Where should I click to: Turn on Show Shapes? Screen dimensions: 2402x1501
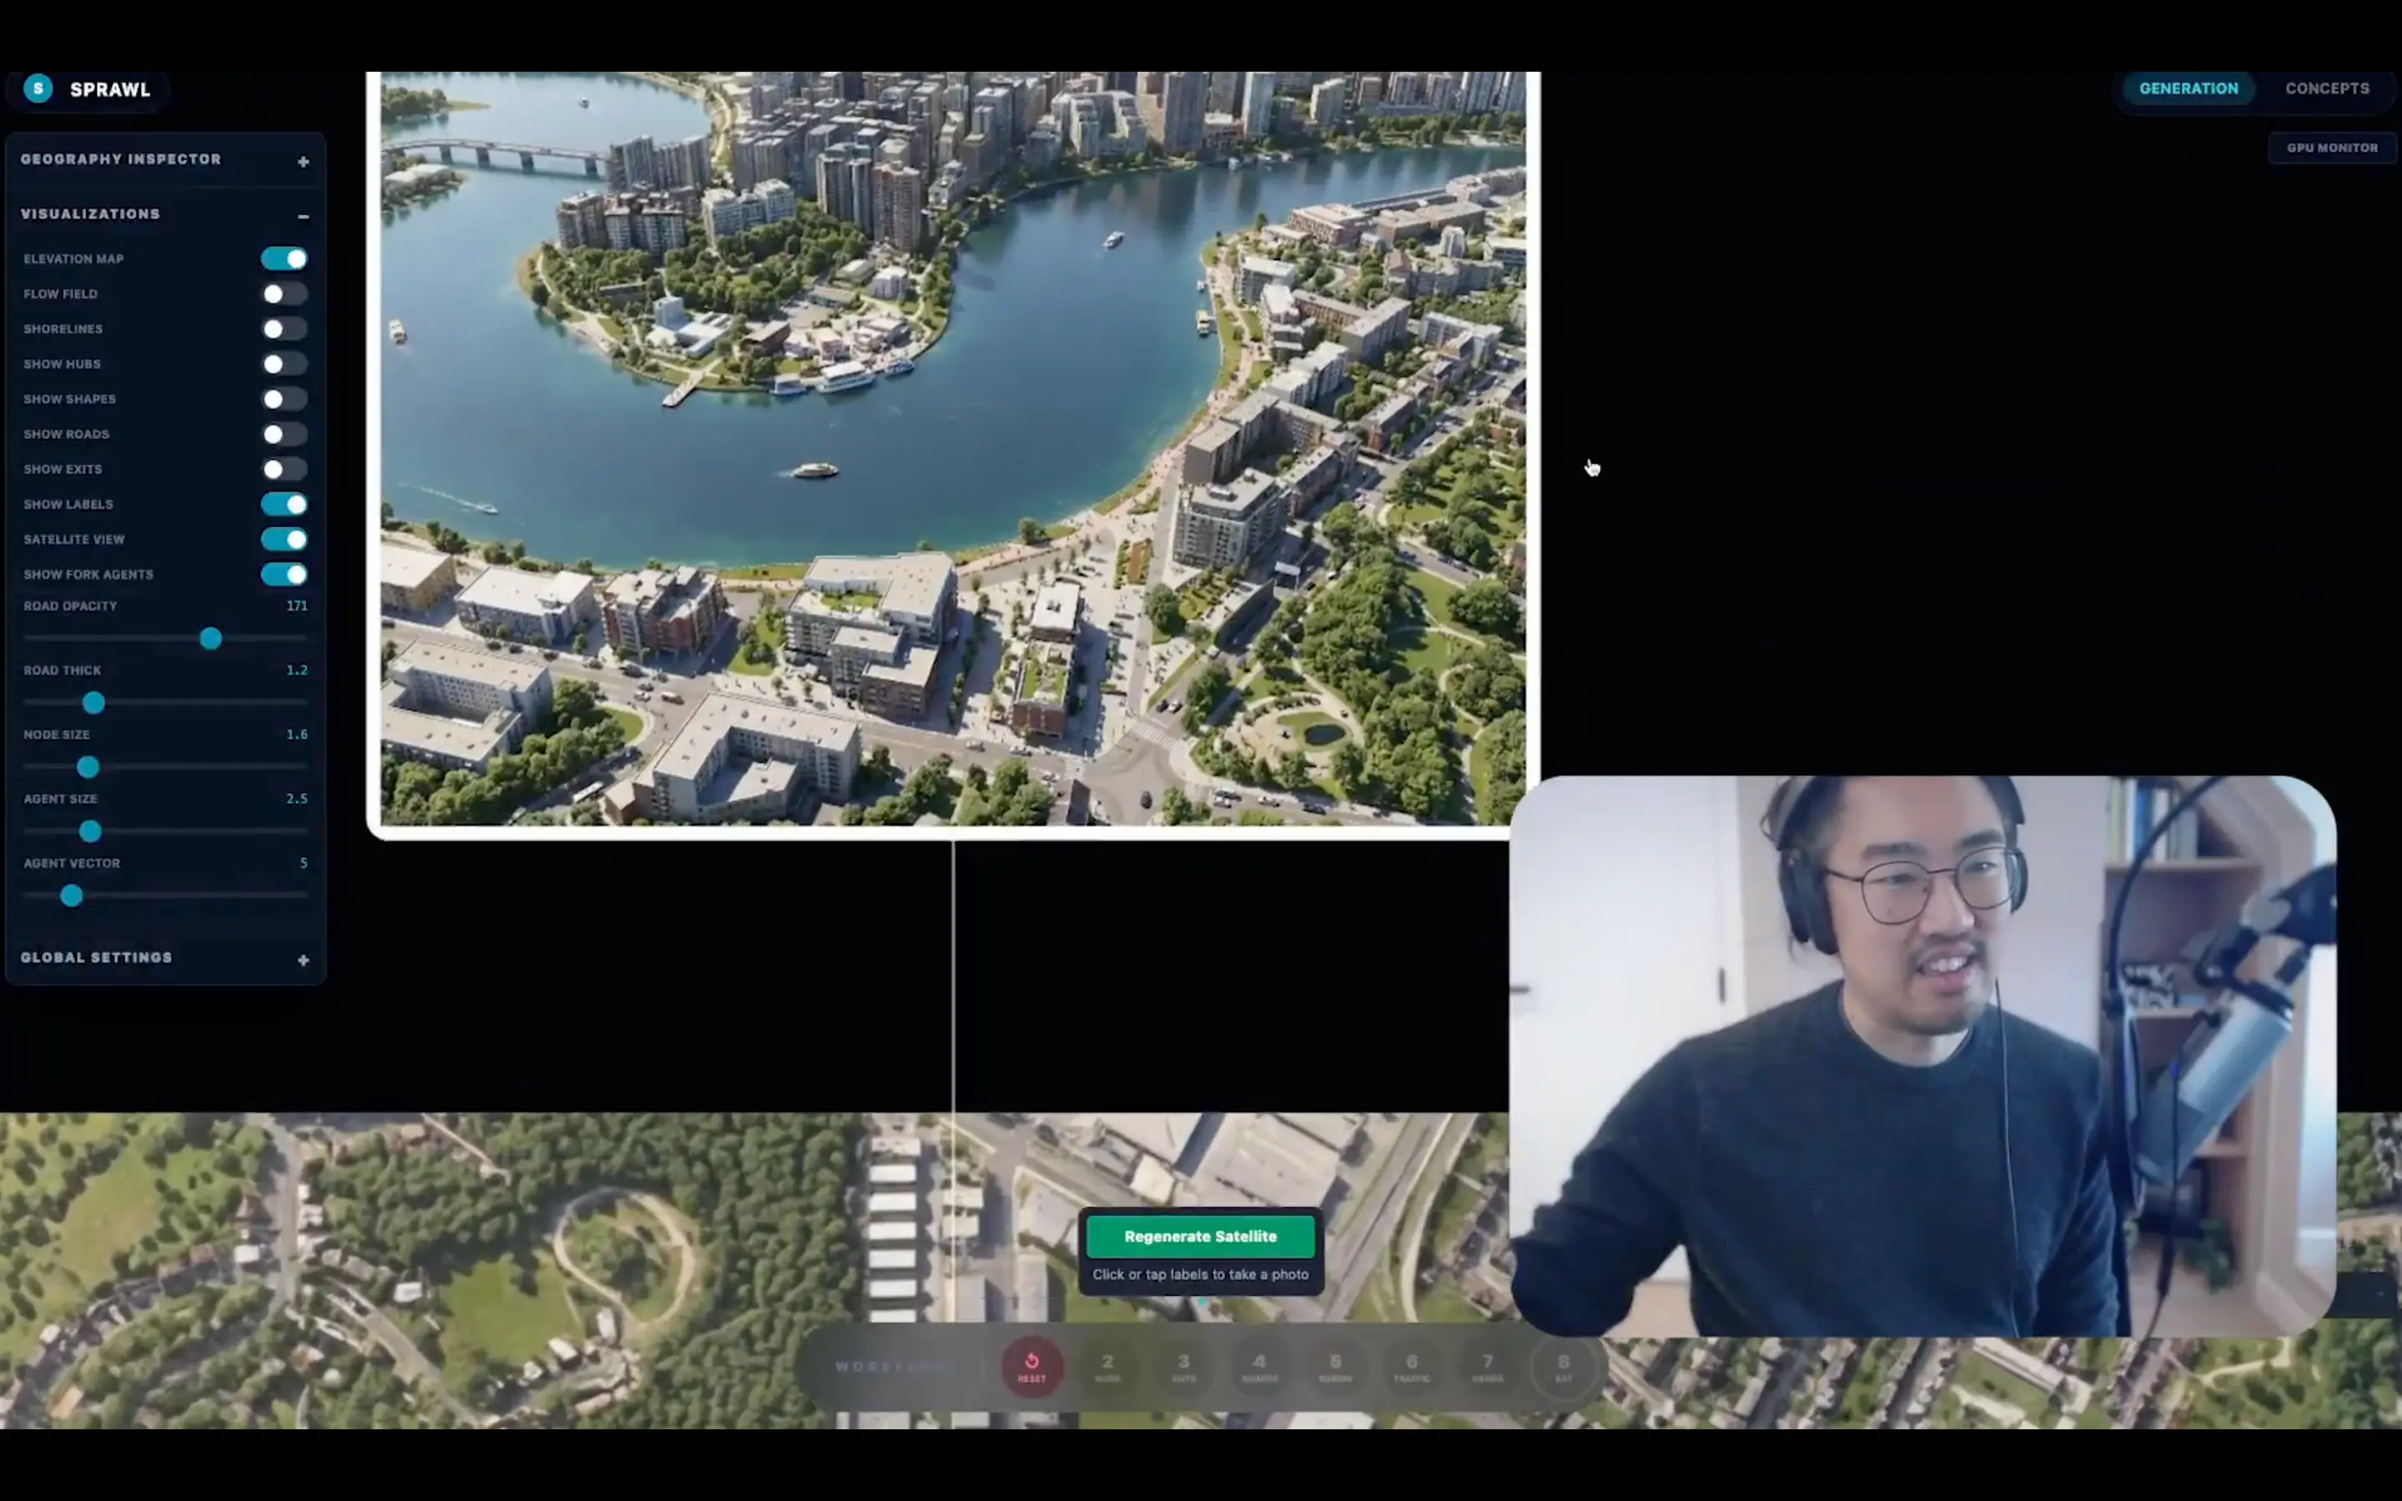284,399
